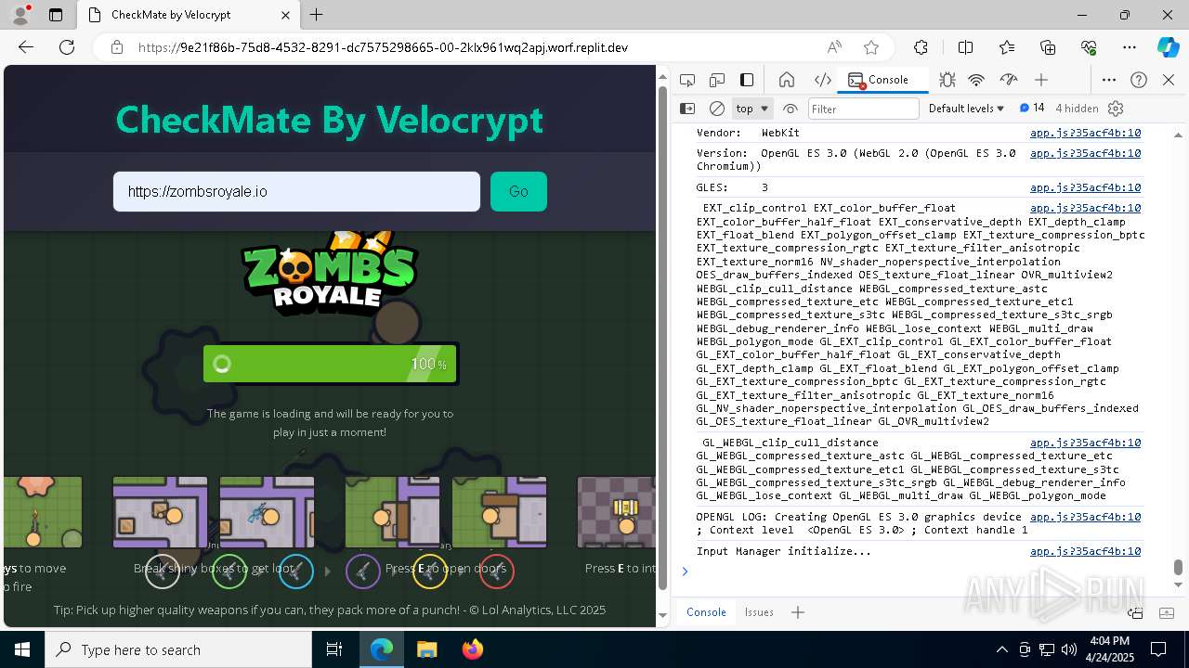Viewport: 1189px width, 668px height.
Task: Open app.js link beside OPENGL LOG line
Action: coord(1085,517)
